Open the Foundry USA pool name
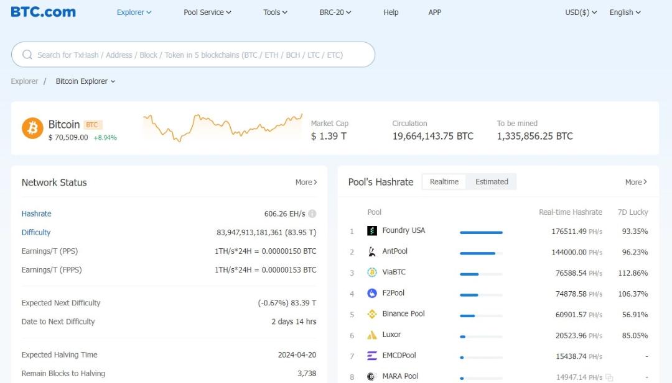 (x=404, y=230)
